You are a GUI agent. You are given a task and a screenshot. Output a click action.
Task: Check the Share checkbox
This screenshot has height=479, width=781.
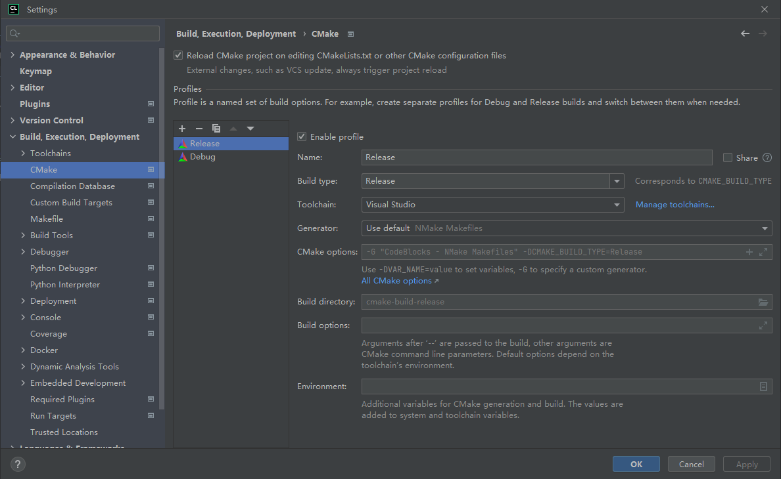(728, 157)
